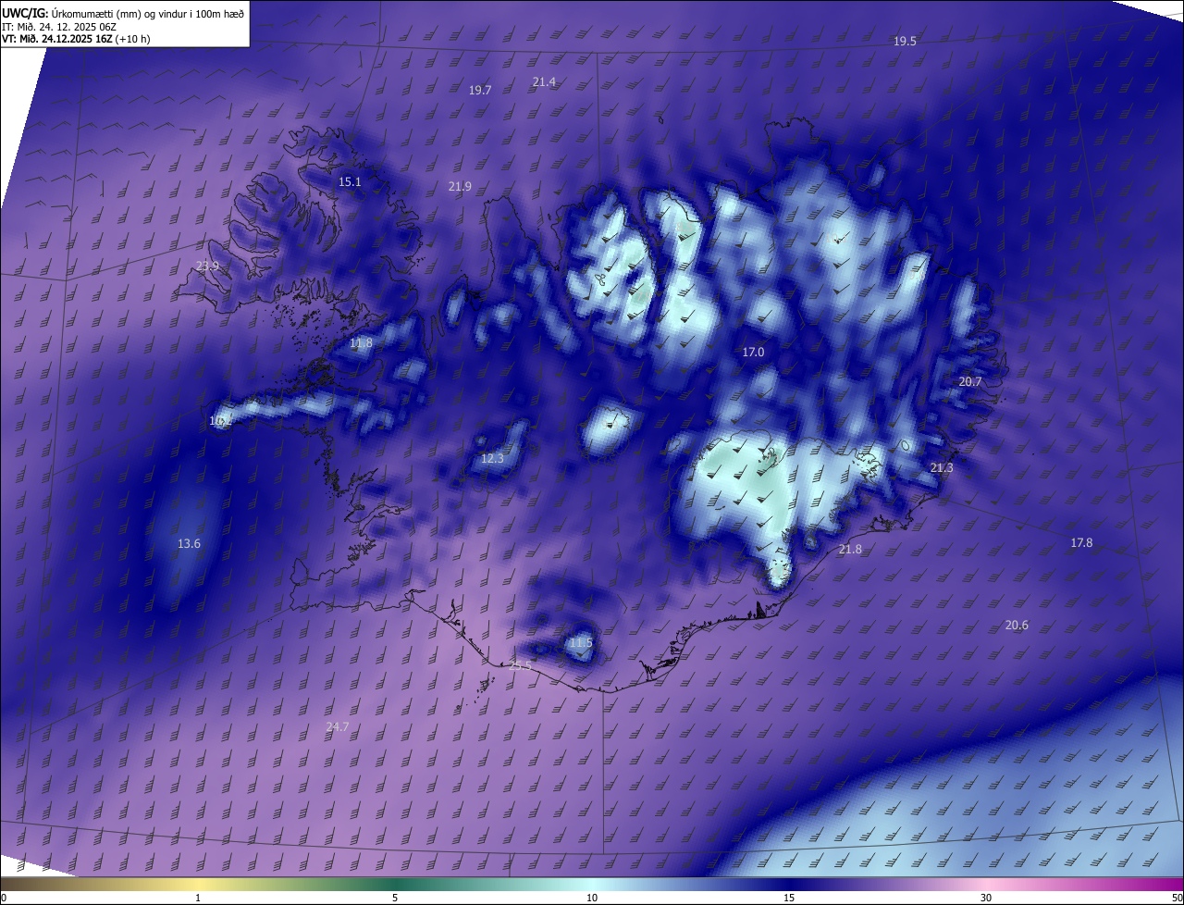This screenshot has height=905, width=1184.
Task: Click the 0 tick on the color legend
Action: click(4, 899)
